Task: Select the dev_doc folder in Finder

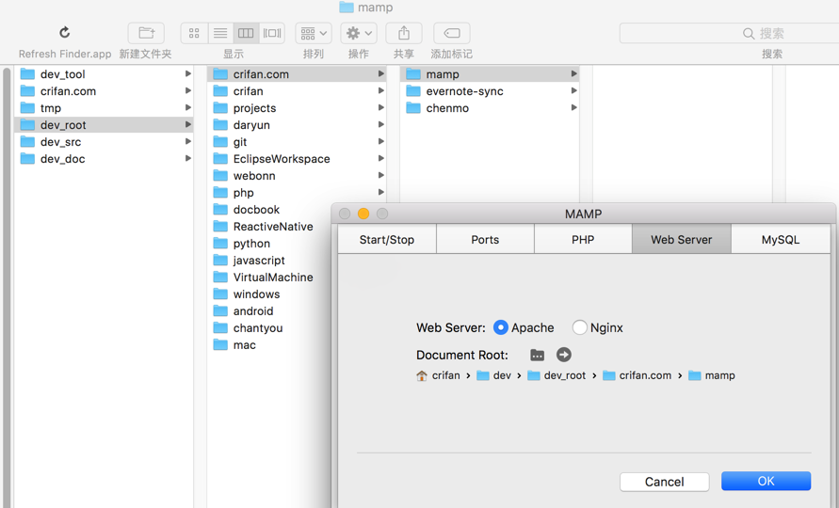Action: [104, 159]
